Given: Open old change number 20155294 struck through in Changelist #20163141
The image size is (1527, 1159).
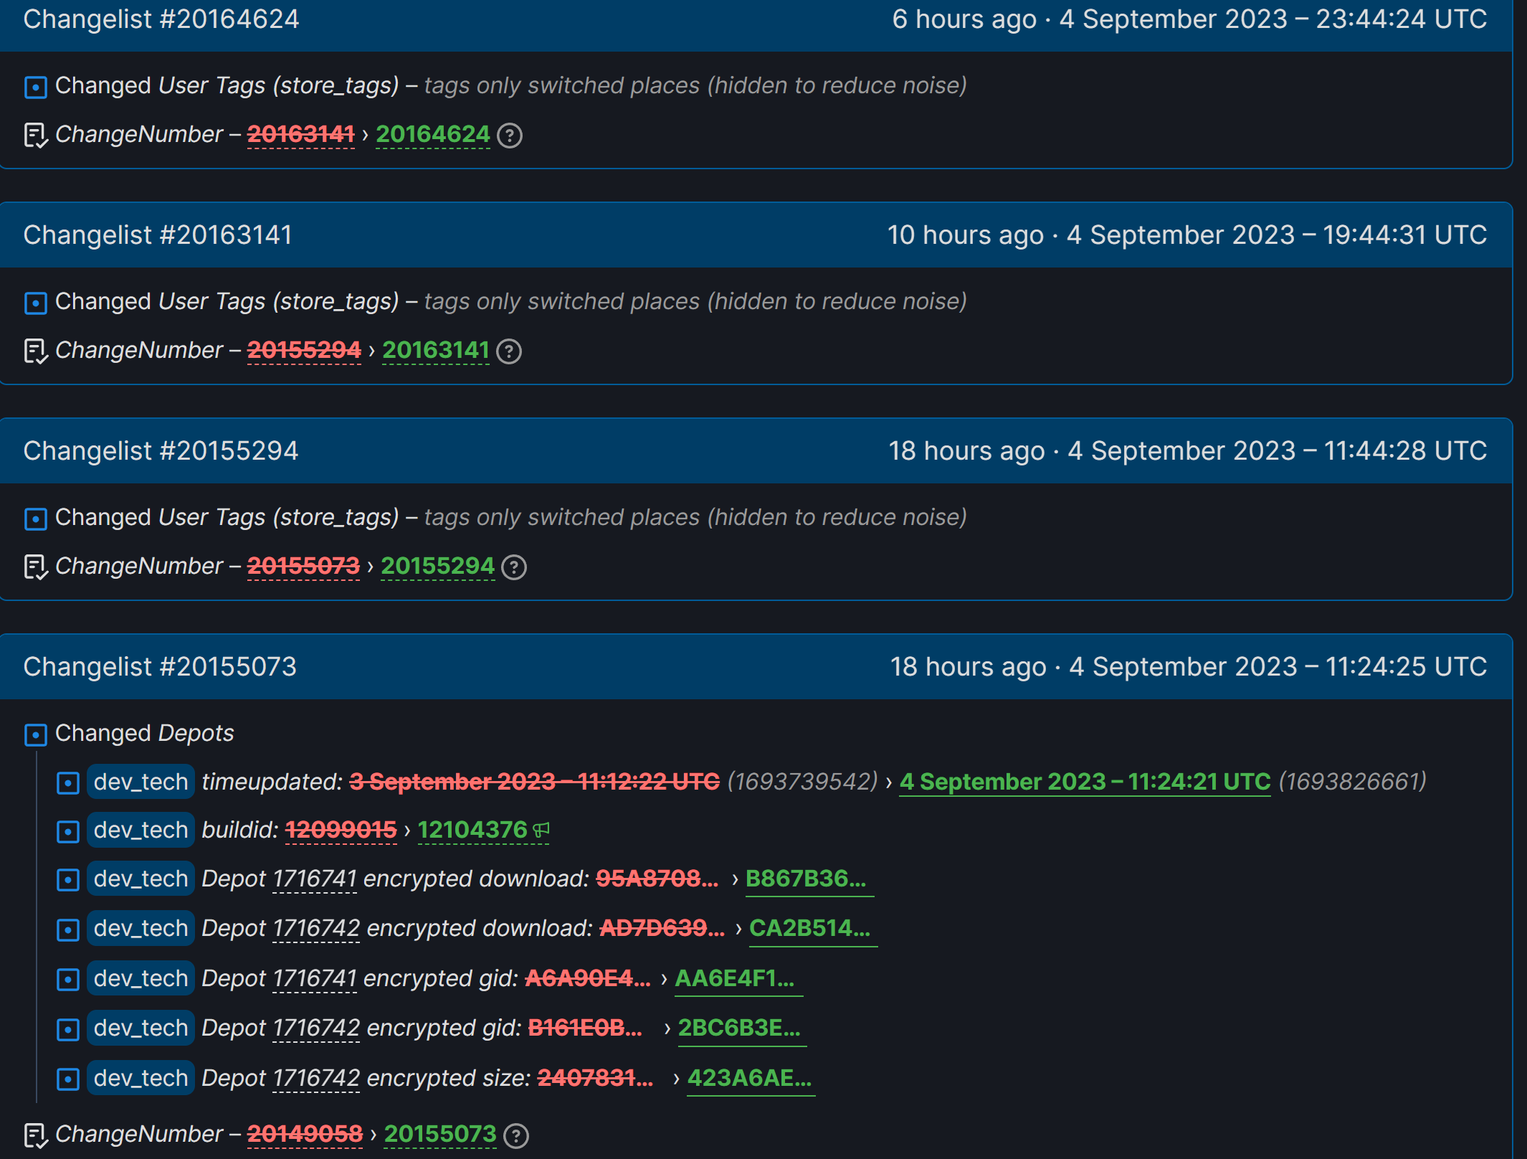Looking at the screenshot, I should (x=304, y=350).
